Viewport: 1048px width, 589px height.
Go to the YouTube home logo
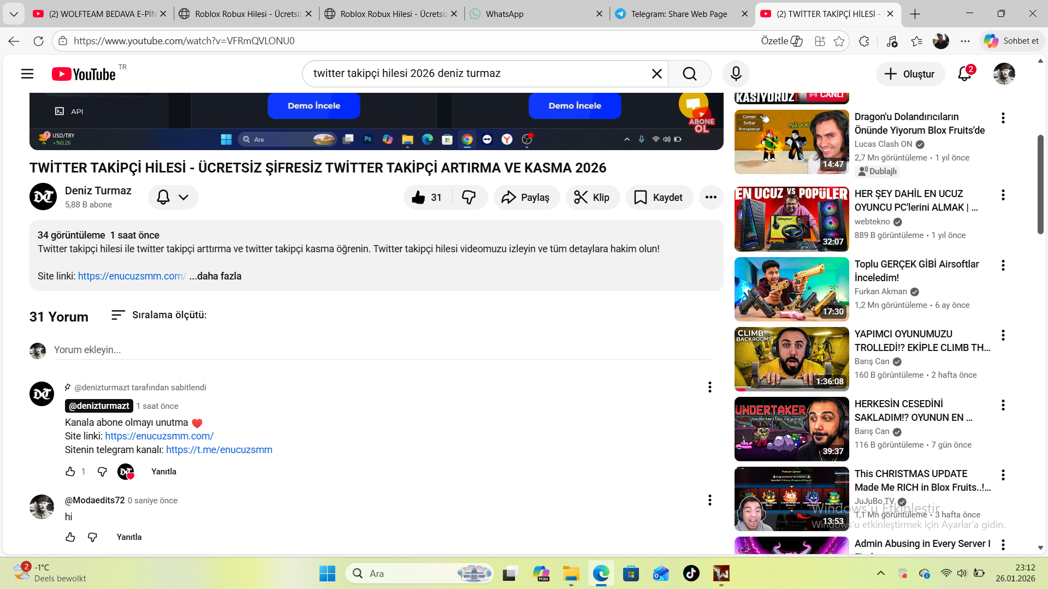pos(84,74)
